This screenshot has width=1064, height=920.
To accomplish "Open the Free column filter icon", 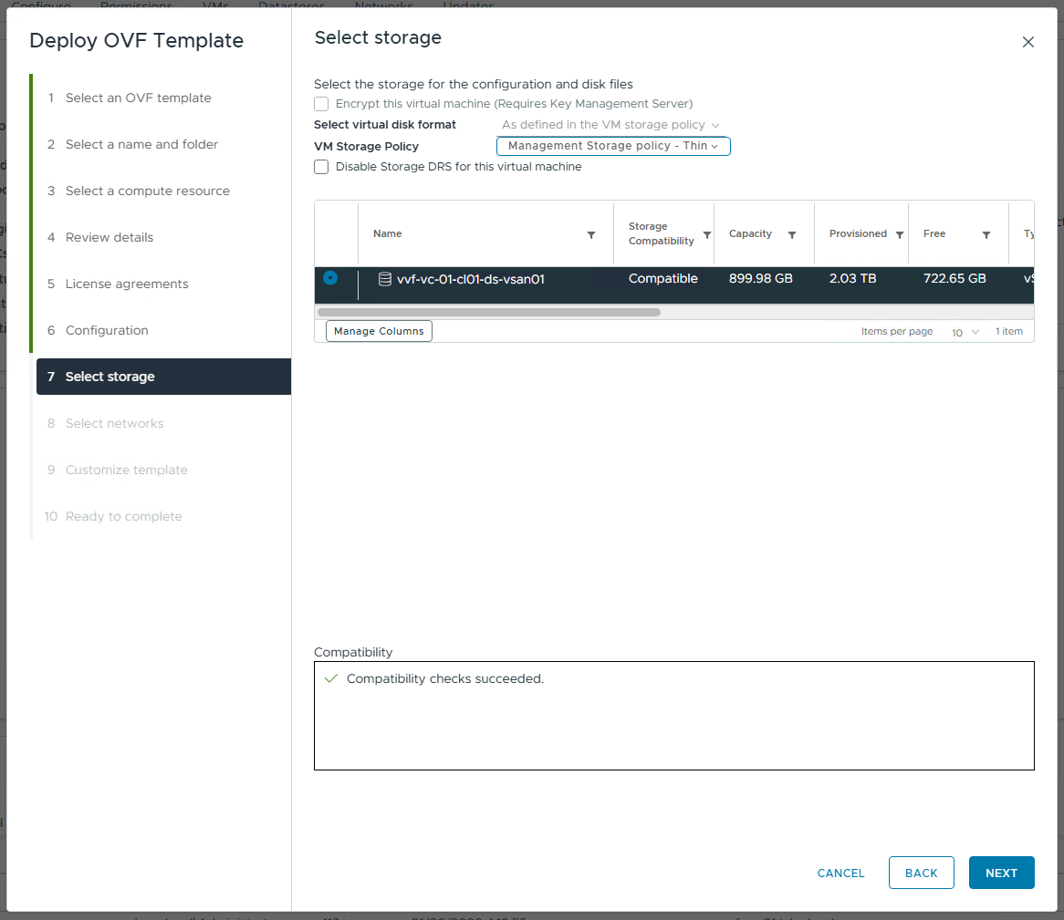I will pyautogui.click(x=986, y=235).
